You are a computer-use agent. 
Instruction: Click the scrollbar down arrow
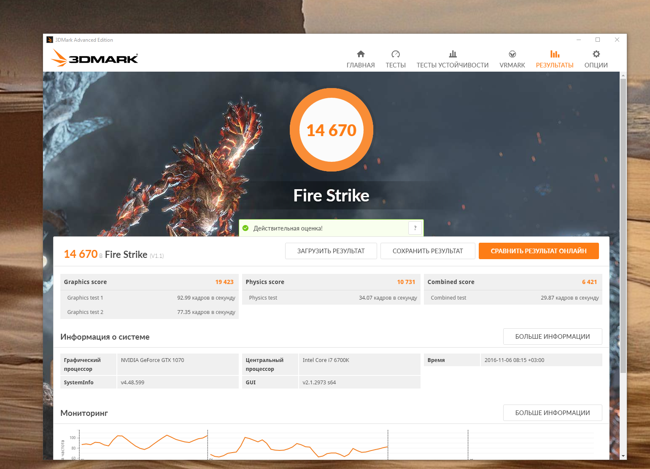[623, 456]
